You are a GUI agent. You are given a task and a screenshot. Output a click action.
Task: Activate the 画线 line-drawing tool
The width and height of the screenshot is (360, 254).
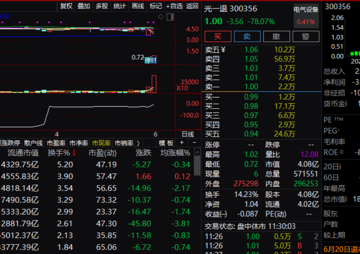click(138, 6)
